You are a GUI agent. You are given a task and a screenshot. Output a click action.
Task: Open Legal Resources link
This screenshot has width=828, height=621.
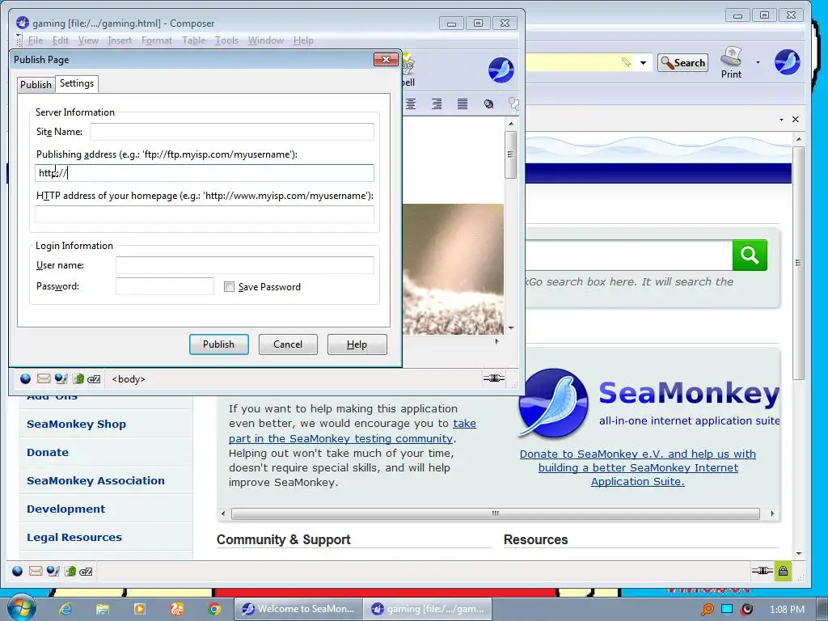coord(74,537)
